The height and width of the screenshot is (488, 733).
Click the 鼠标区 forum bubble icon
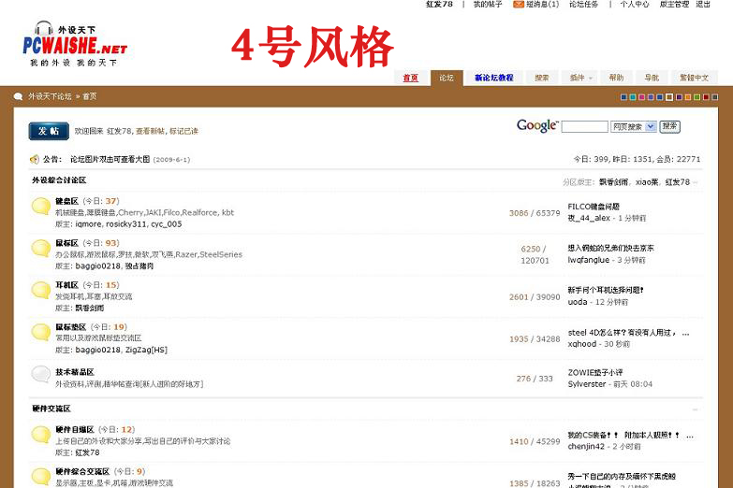click(41, 248)
